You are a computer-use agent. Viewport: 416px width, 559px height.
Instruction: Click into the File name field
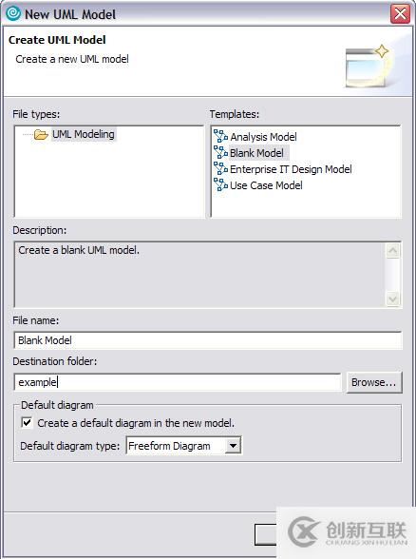(208, 340)
